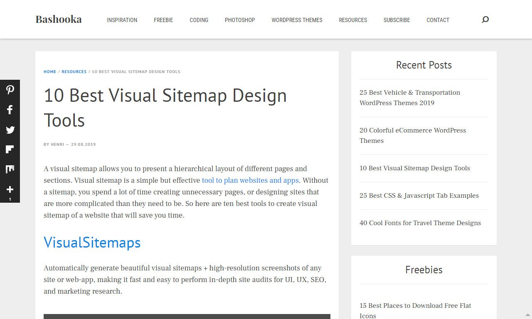This screenshot has height=319, width=532.
Task: Open recent post '10 Best Visual Sitemap Design Tools'
Action: point(415,168)
